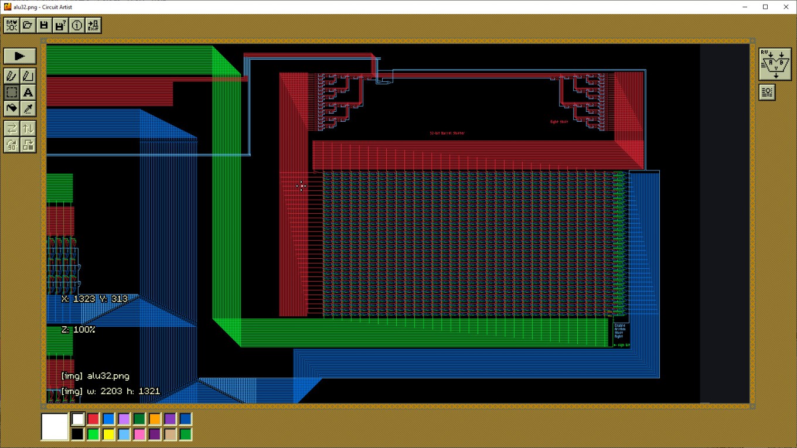Create a new image with New button
Screen dimensions: 797x448
pos(11,25)
